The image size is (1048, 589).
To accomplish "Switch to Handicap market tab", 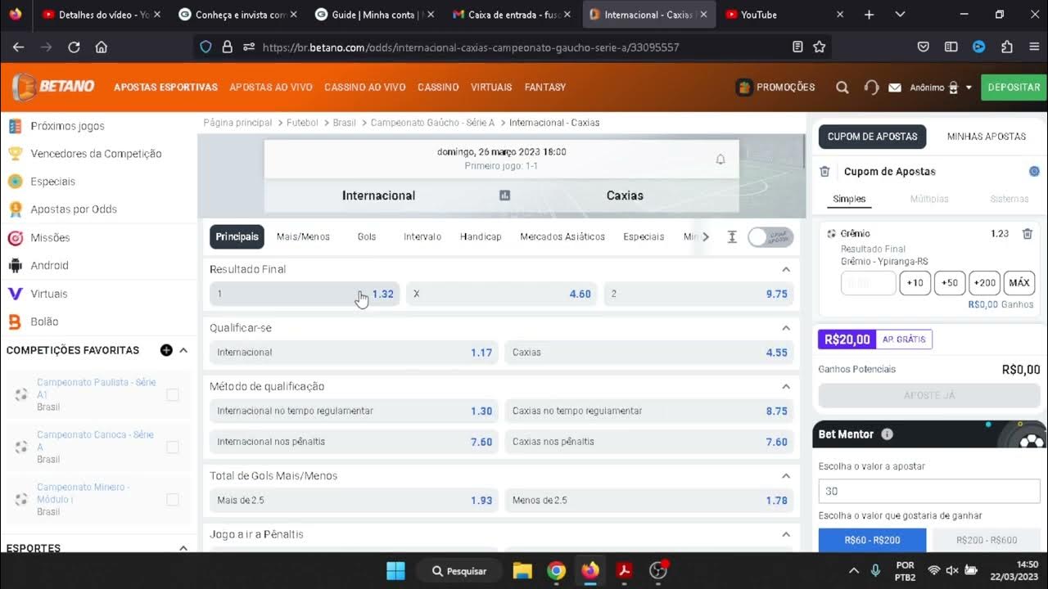I will click(481, 236).
